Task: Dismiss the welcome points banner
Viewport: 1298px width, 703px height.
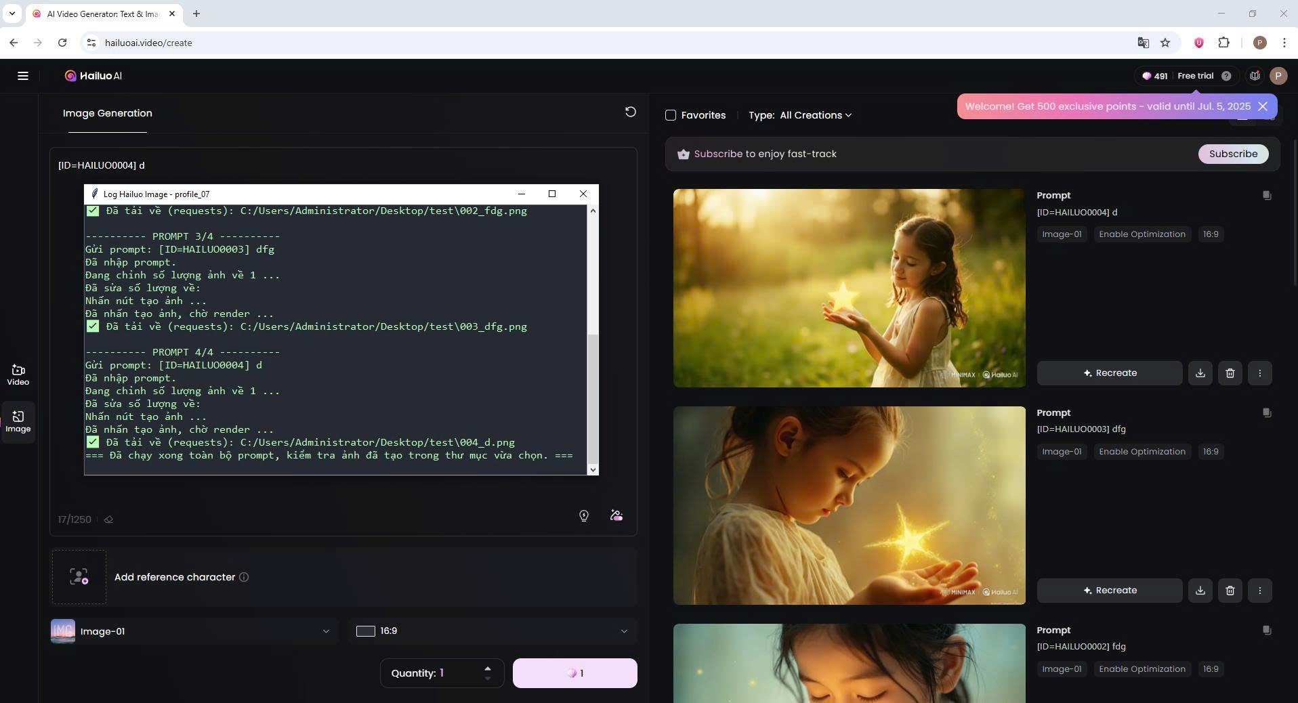Action: [x=1263, y=106]
